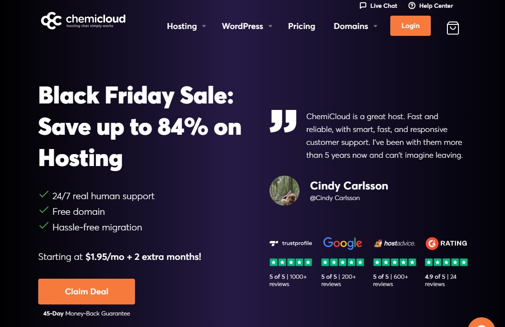Select Pricing in the navigation bar

pos(301,26)
